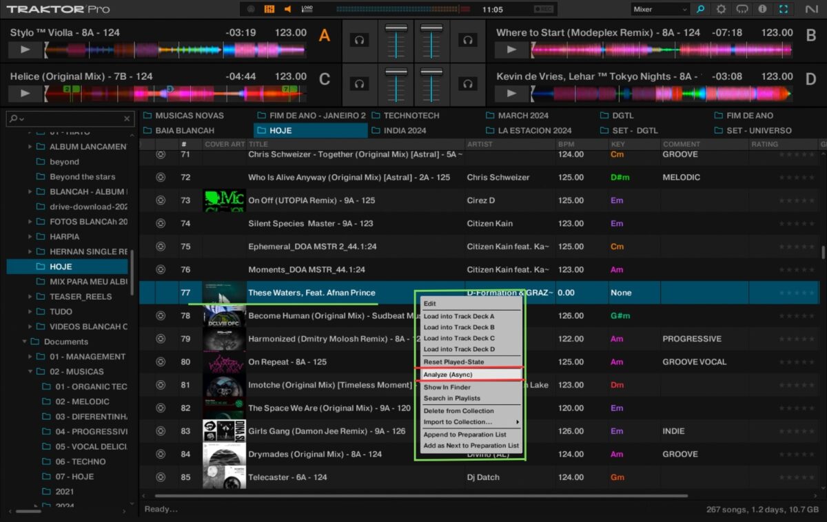Clear the search field with X

[127, 118]
